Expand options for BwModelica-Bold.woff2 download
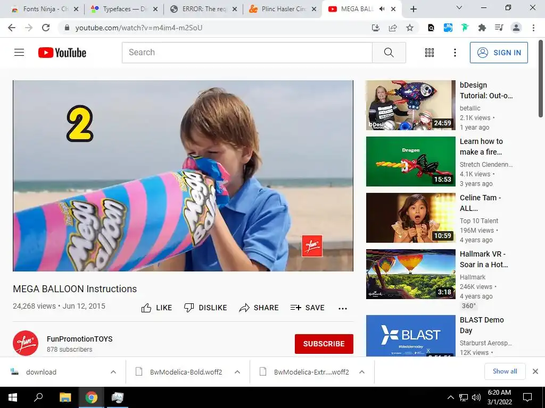The height and width of the screenshot is (408, 545). (237, 372)
